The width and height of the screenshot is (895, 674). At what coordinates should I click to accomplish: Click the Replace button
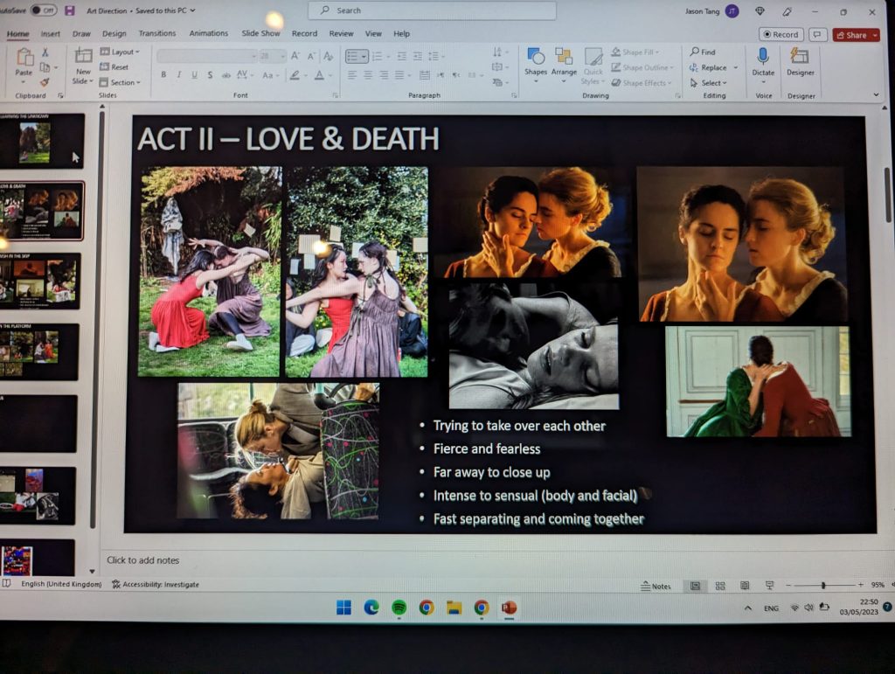(713, 67)
